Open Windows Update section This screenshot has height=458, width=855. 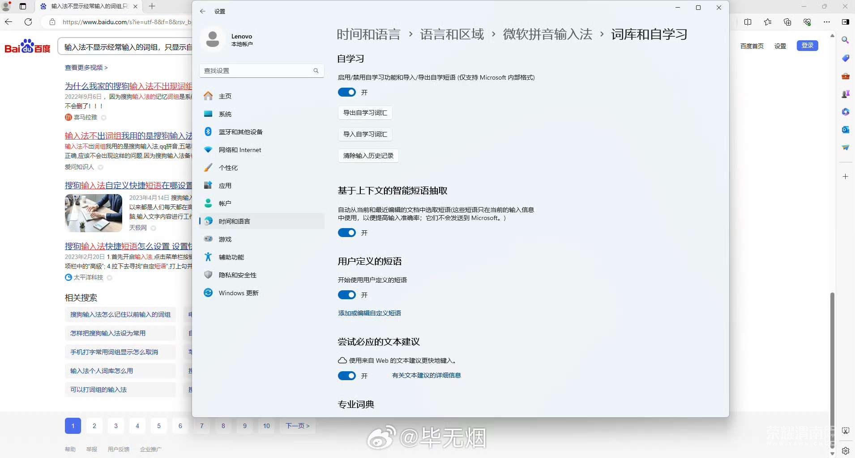point(238,293)
